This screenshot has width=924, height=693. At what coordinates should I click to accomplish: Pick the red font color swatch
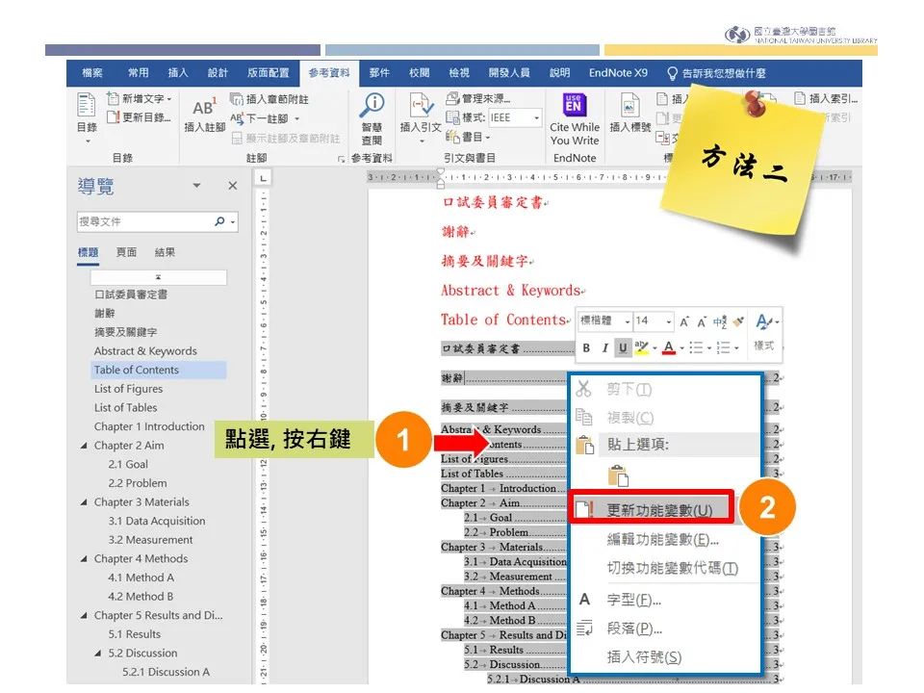[667, 346]
